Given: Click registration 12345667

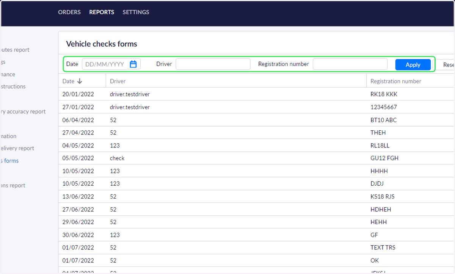Looking at the screenshot, I should pos(384,107).
